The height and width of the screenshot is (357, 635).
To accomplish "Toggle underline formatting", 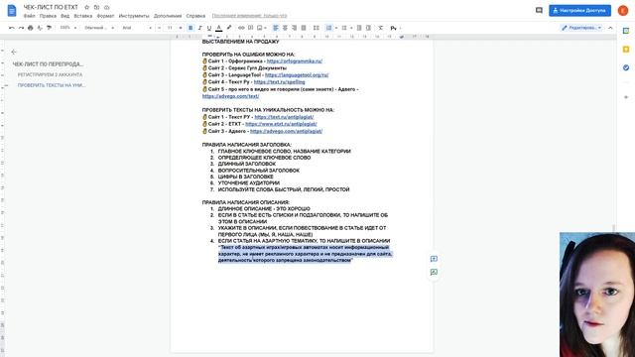I will pyautogui.click(x=209, y=28).
